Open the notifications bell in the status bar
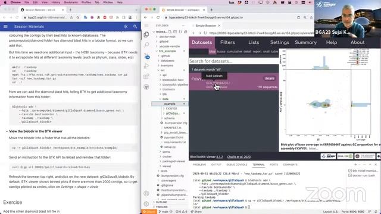381x214 pixels. [x=376, y=212]
